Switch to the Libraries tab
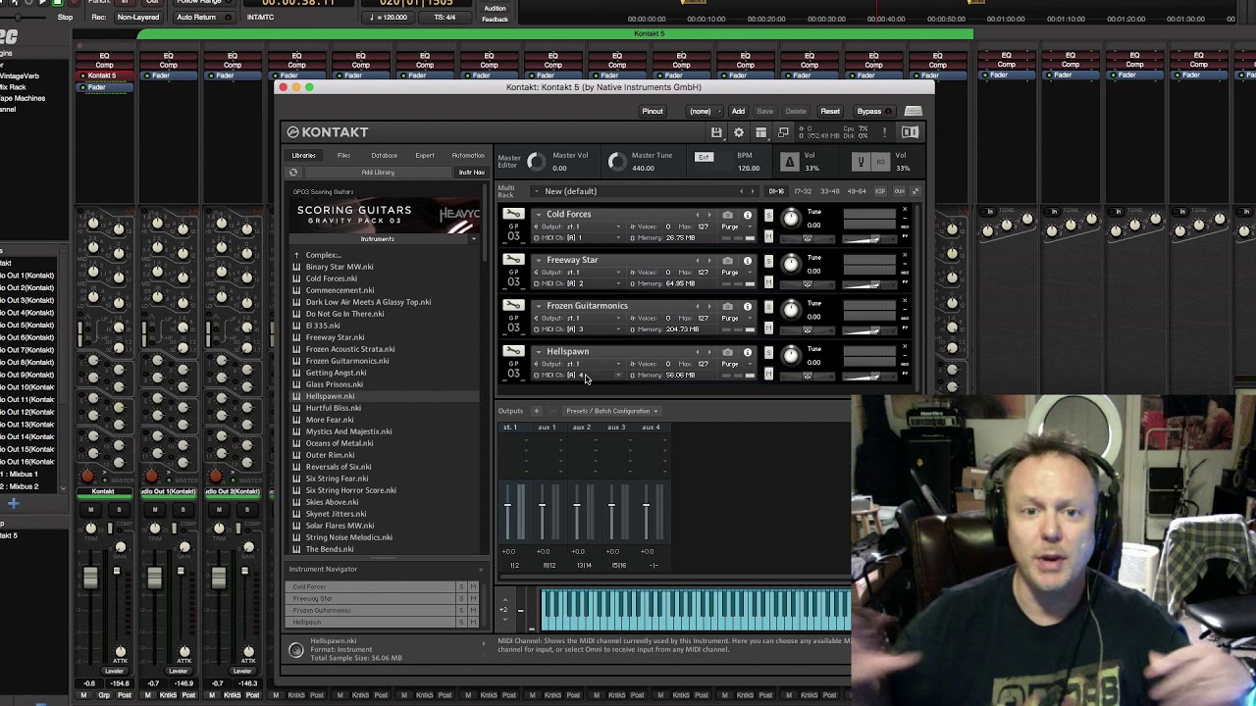 pos(303,155)
